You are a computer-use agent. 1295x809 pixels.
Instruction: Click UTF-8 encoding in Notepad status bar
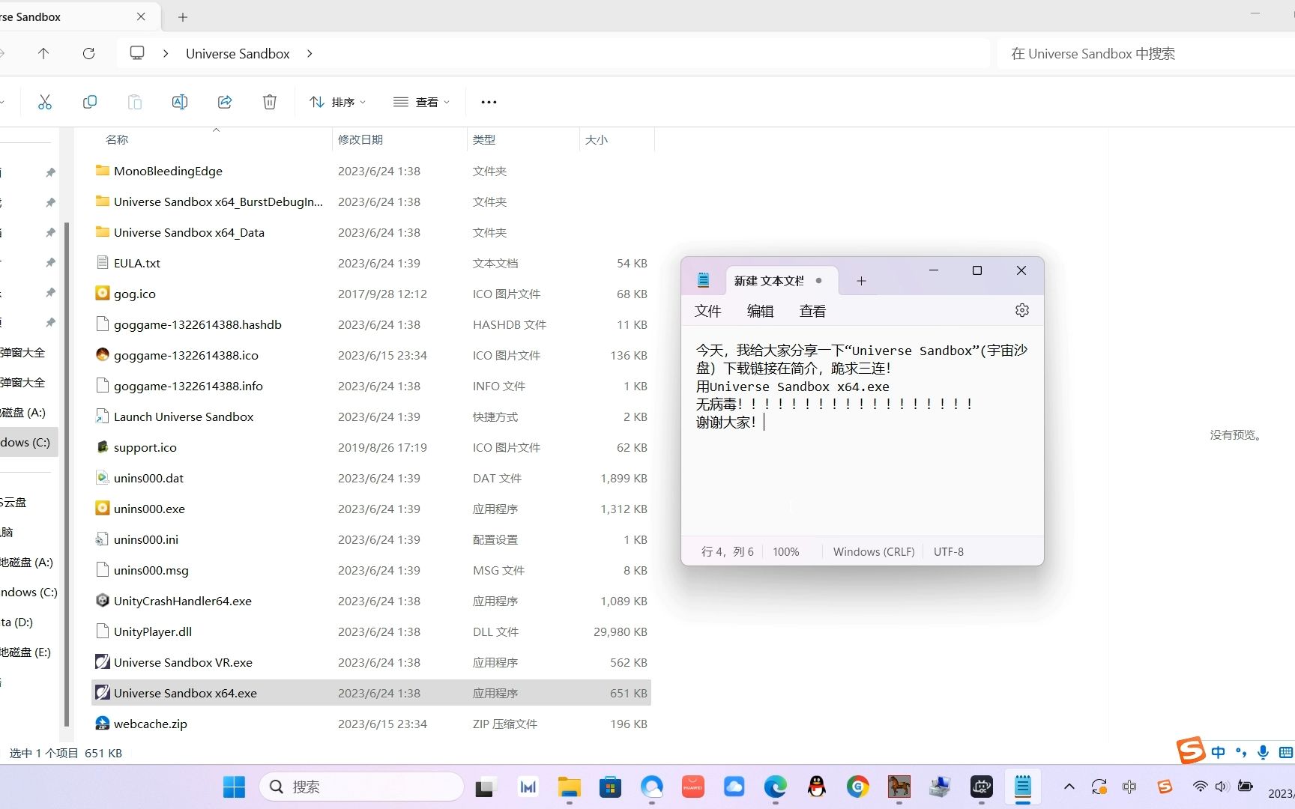pyautogui.click(x=949, y=551)
